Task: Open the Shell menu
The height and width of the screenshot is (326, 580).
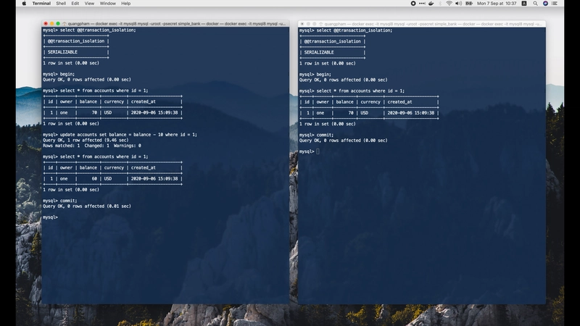Action: (61, 4)
